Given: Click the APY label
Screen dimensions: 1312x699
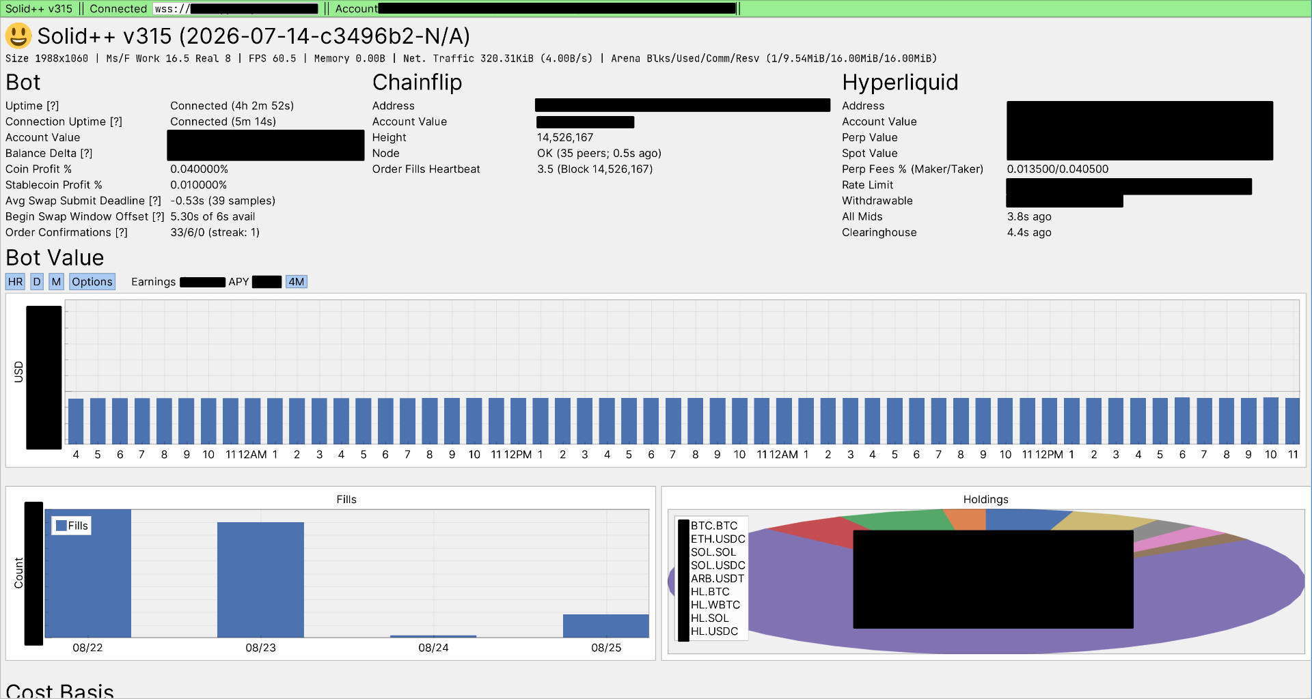Looking at the screenshot, I should (x=238, y=282).
